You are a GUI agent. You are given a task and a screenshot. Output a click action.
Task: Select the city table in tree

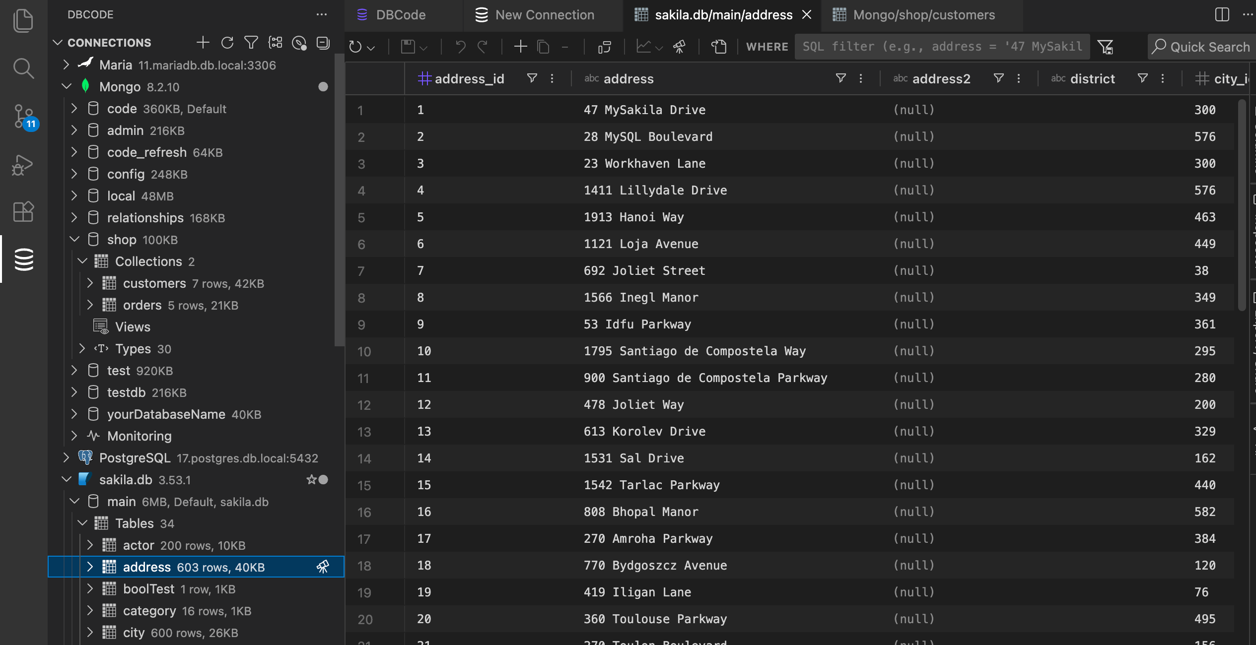pyautogui.click(x=196, y=632)
